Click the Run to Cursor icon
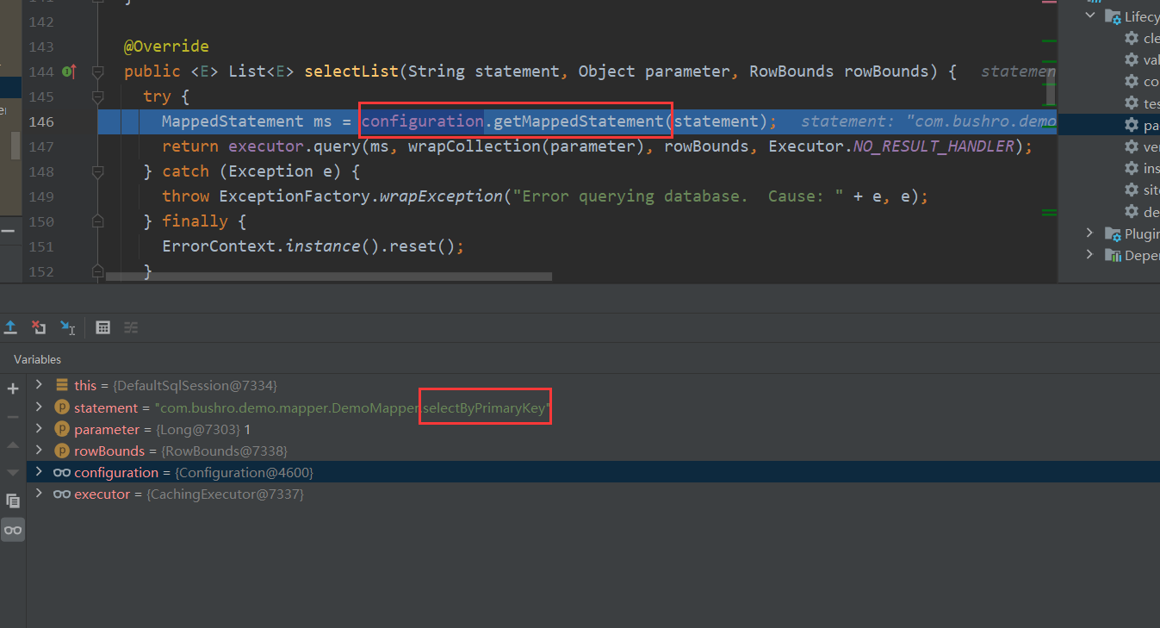 click(x=67, y=327)
